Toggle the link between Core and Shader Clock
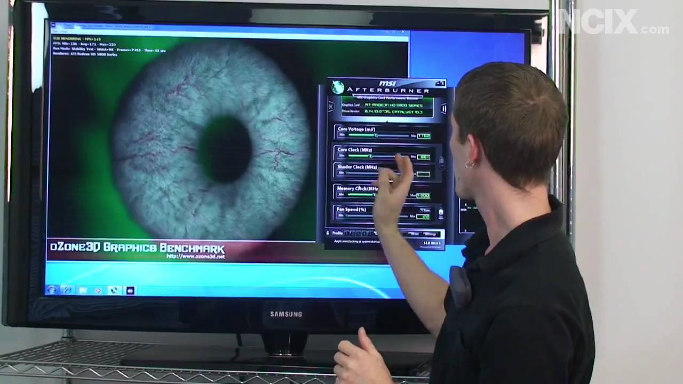This screenshot has height=384, width=683. pyautogui.click(x=441, y=162)
